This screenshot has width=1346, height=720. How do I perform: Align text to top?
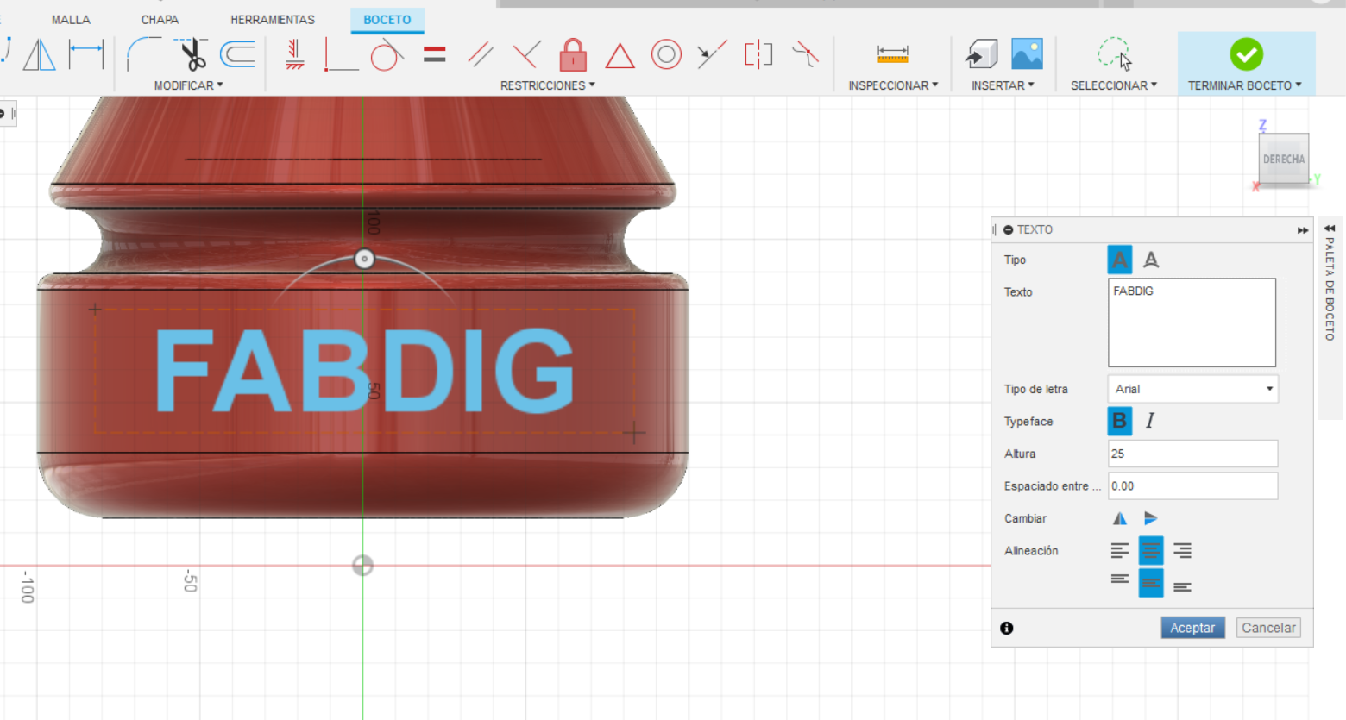pos(1120,579)
